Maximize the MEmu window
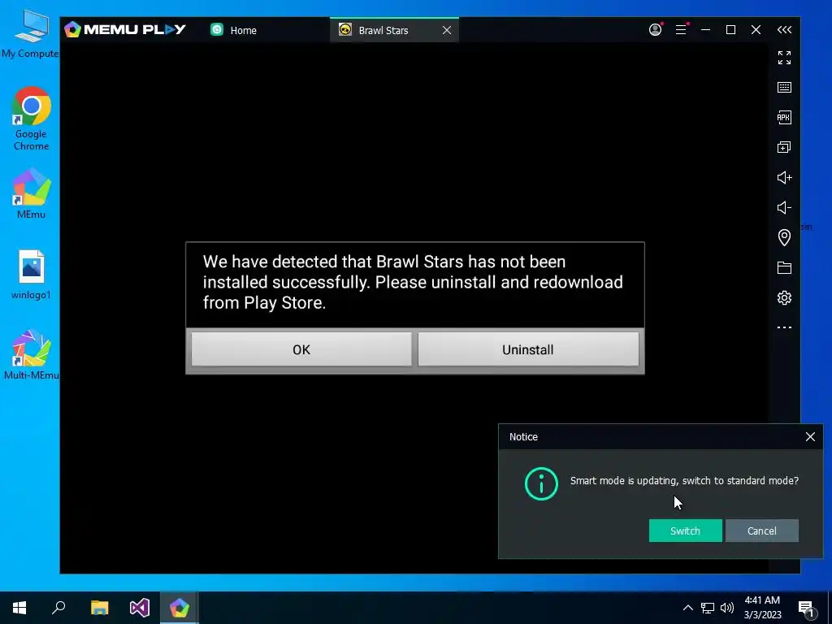Image resolution: width=832 pixels, height=624 pixels. (730, 30)
